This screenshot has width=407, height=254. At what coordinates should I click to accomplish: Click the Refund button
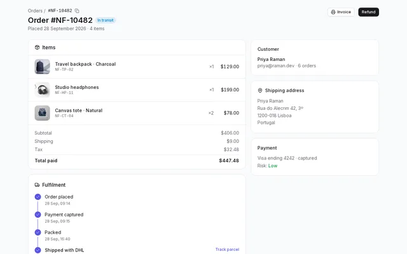coord(368,12)
